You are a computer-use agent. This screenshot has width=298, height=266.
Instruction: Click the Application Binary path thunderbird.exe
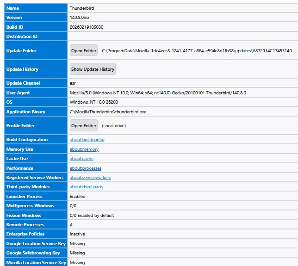pyautogui.click(x=108, y=112)
